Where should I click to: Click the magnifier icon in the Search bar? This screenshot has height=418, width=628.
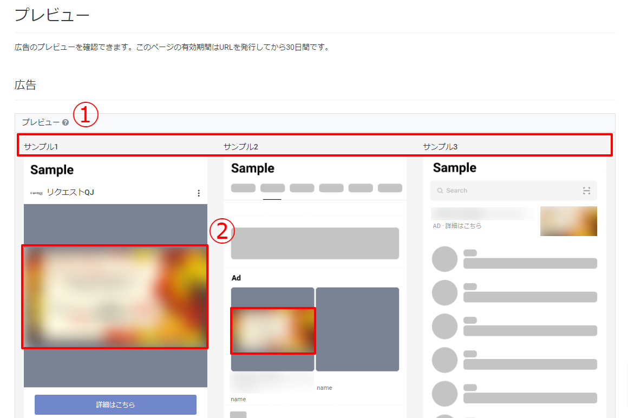point(440,191)
